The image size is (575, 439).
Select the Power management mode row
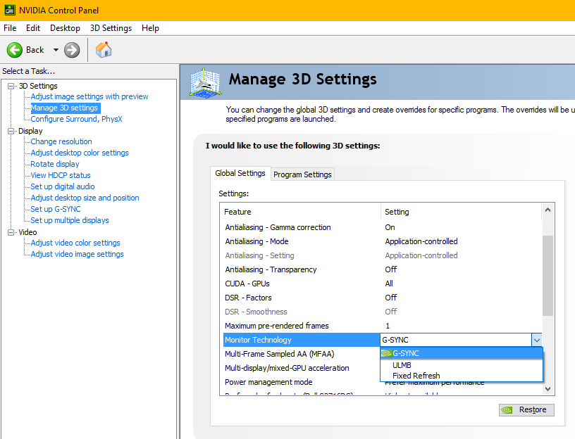click(302, 382)
